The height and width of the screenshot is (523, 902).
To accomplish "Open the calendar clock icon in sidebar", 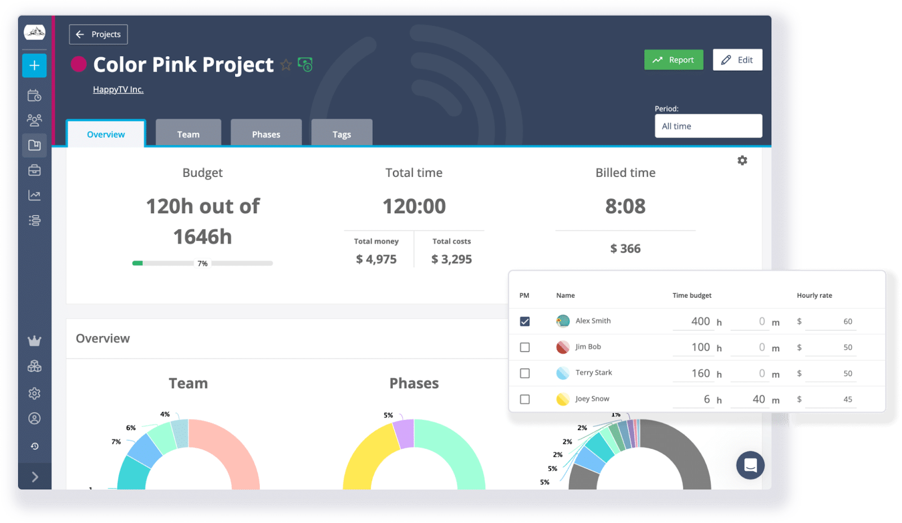I will tap(34, 96).
